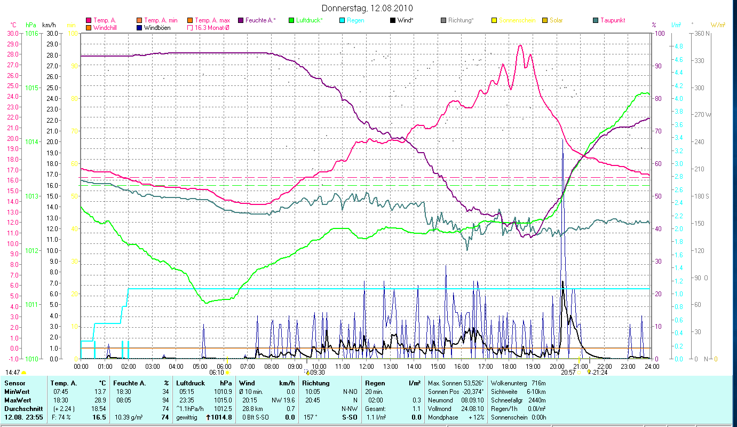Select the Taupunkt legend label
737x427 pixels.
(x=612, y=20)
